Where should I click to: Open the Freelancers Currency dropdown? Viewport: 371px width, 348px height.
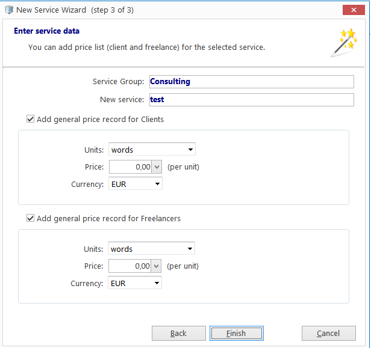135,282
